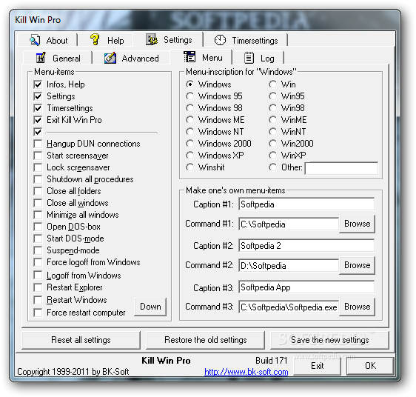Check Shutdown all procedures
The image size is (416, 397).
coord(38,179)
